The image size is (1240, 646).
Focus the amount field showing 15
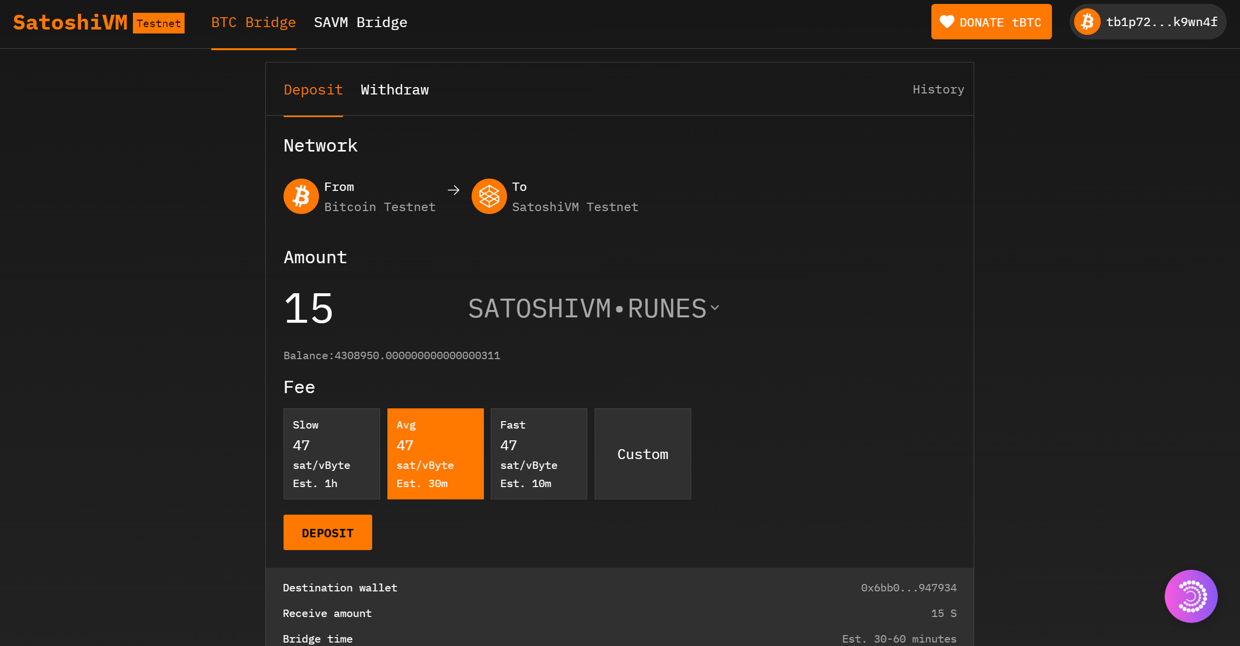309,308
